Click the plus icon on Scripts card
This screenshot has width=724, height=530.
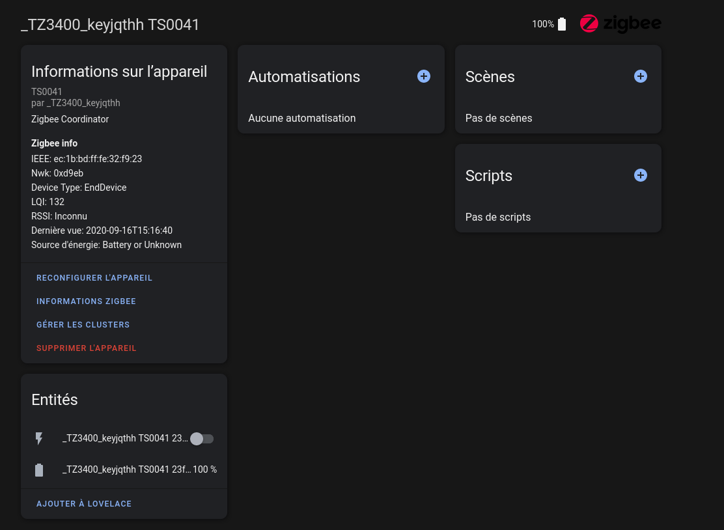[x=640, y=175]
